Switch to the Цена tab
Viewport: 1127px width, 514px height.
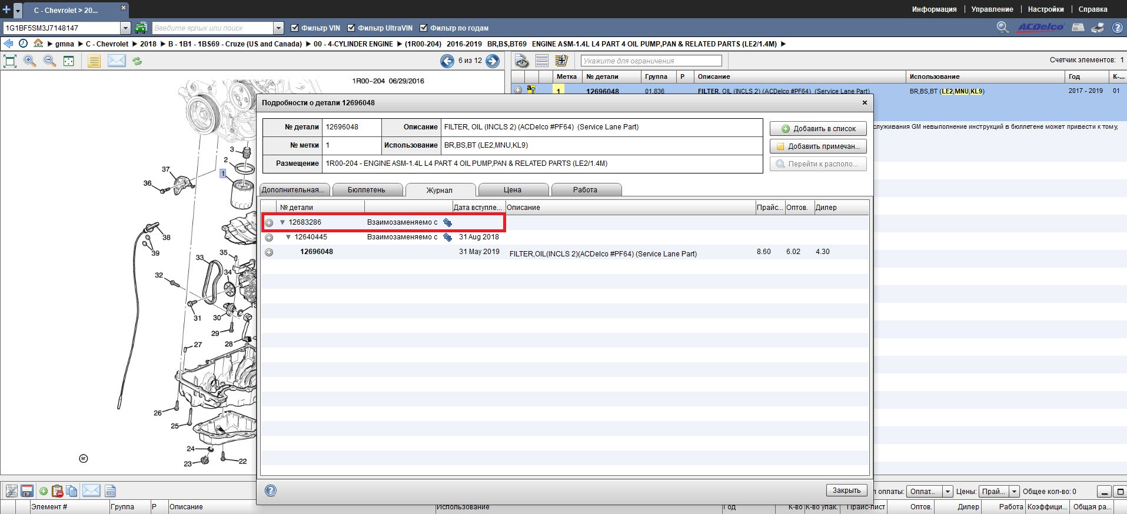pyautogui.click(x=513, y=190)
